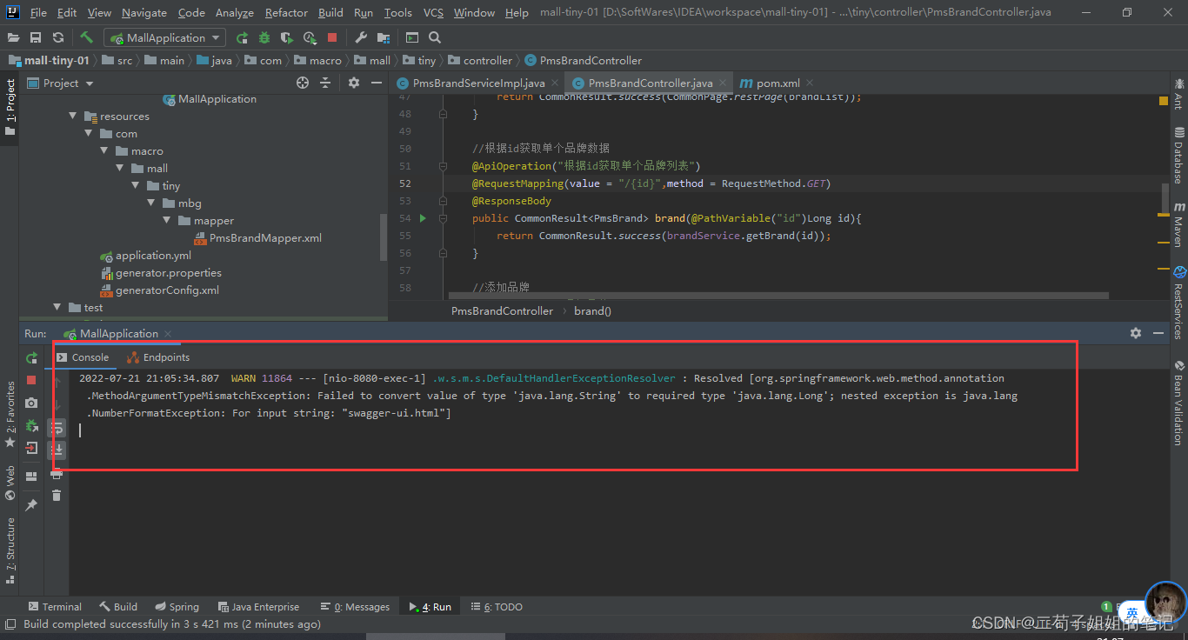Viewport: 1188px width, 640px height.
Task: Open Project Structure toolbar icon
Action: pyautogui.click(x=383, y=37)
